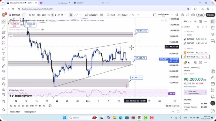This screenshot has height=121, width=216.
Task: Pick the Measure ruler tool
Action: point(4,66)
